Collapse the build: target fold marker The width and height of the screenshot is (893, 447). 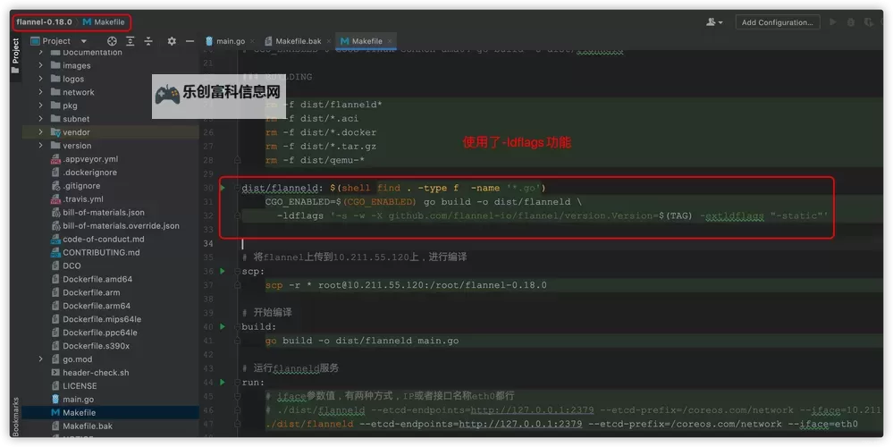[x=238, y=327]
